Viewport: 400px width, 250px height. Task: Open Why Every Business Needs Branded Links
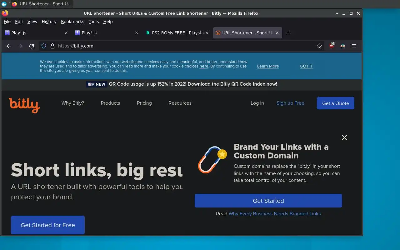pyautogui.click(x=275, y=214)
